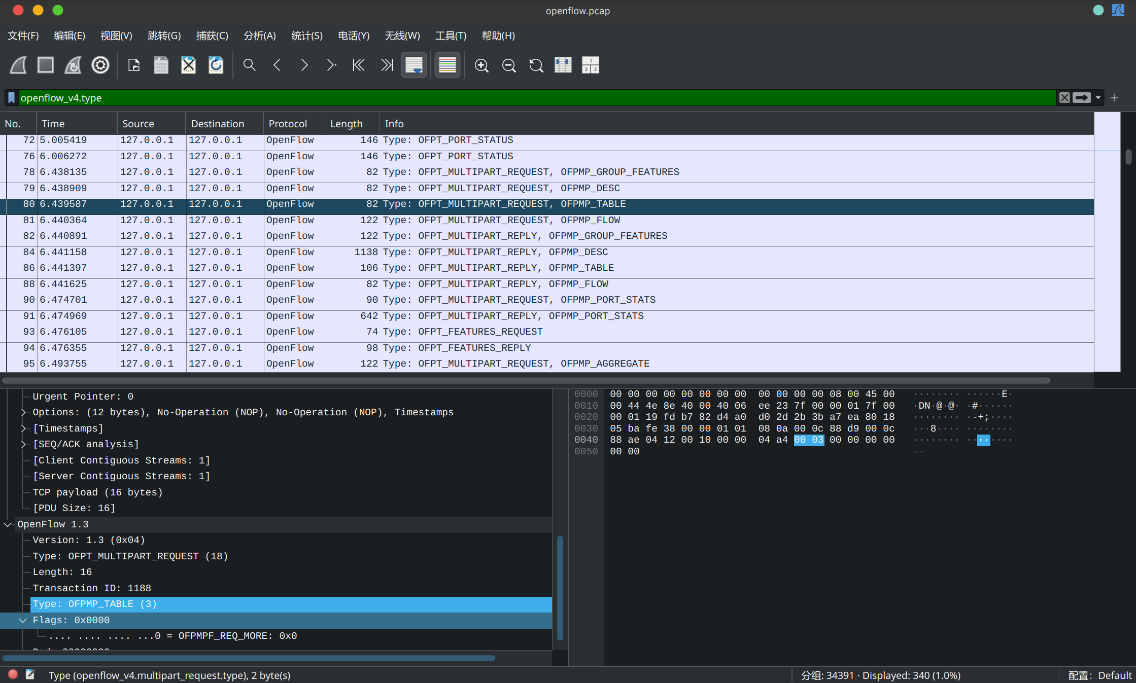The width and height of the screenshot is (1136, 683).
Task: Click resize columns toolbar icon
Action: (x=563, y=65)
